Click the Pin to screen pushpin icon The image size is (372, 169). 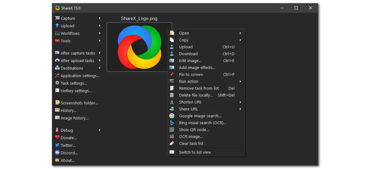(172, 75)
